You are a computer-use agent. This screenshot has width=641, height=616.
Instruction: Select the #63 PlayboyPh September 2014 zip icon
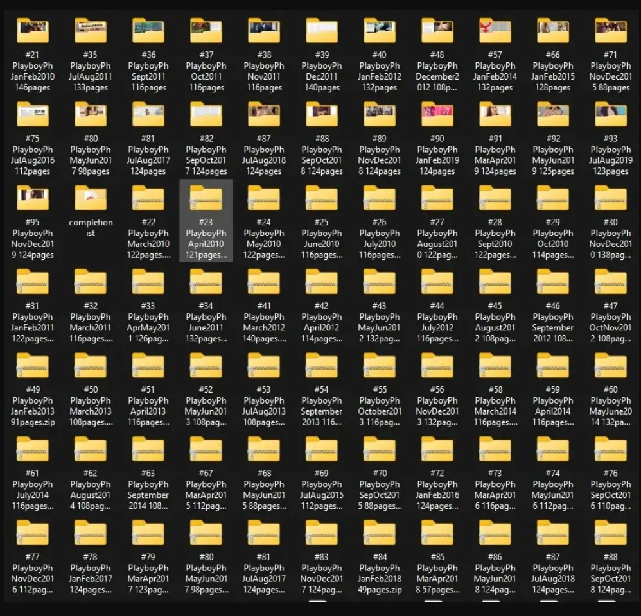click(x=148, y=449)
